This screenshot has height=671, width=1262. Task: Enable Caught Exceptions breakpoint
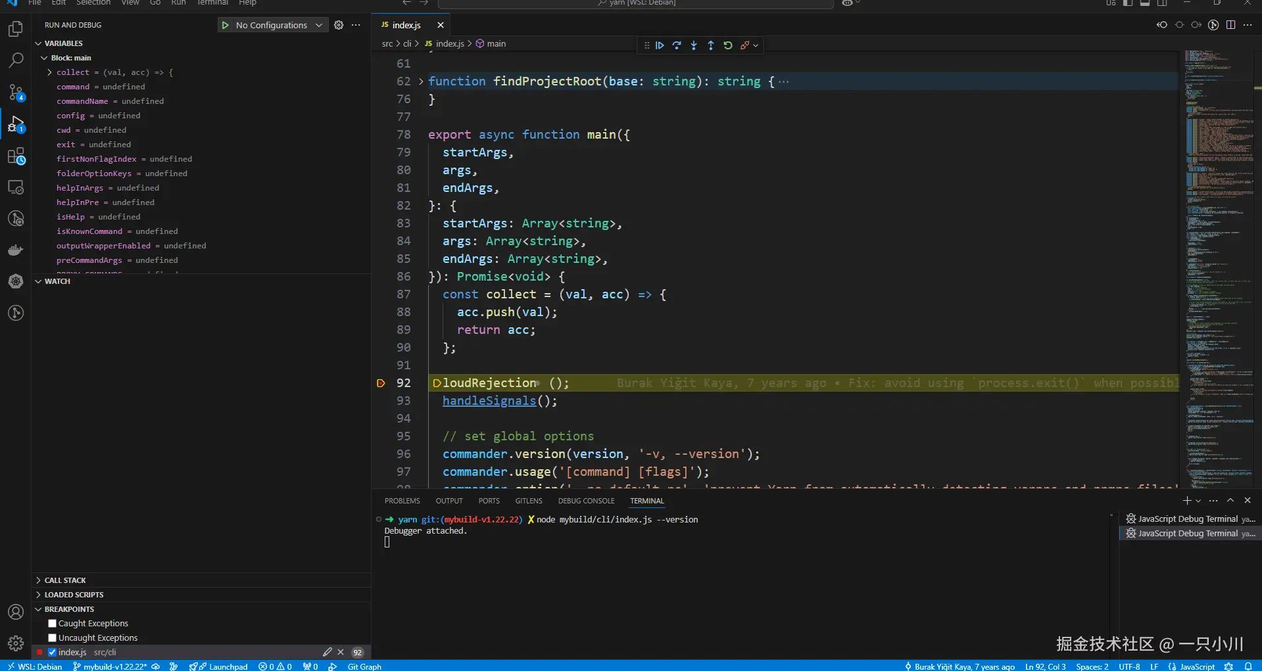(x=53, y=624)
